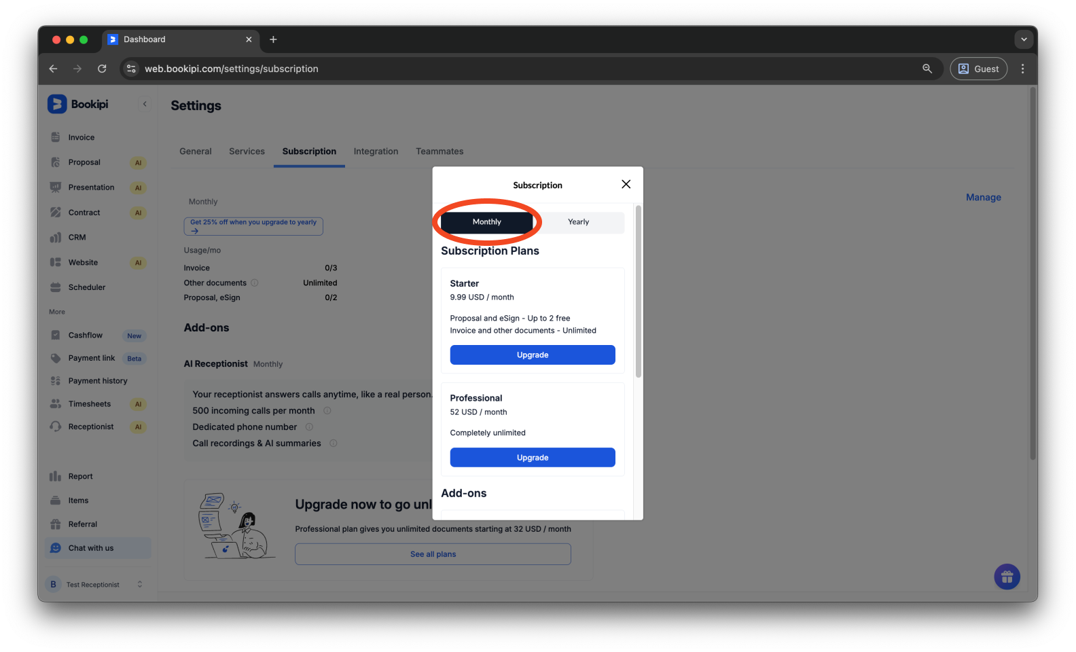Open the floating gift rewards button
Screen dimensions: 1076x652
coord(1007,577)
